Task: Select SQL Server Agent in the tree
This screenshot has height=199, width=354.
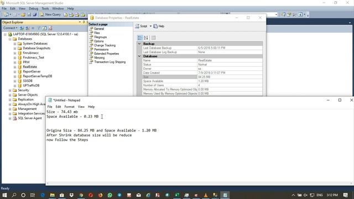Action: (30, 118)
